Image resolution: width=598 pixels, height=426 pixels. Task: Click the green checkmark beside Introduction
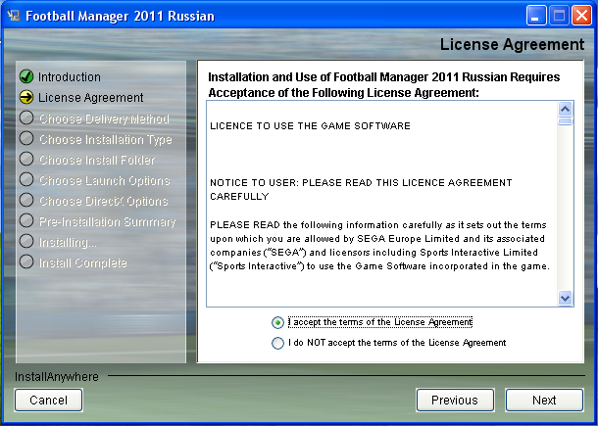tap(26, 76)
